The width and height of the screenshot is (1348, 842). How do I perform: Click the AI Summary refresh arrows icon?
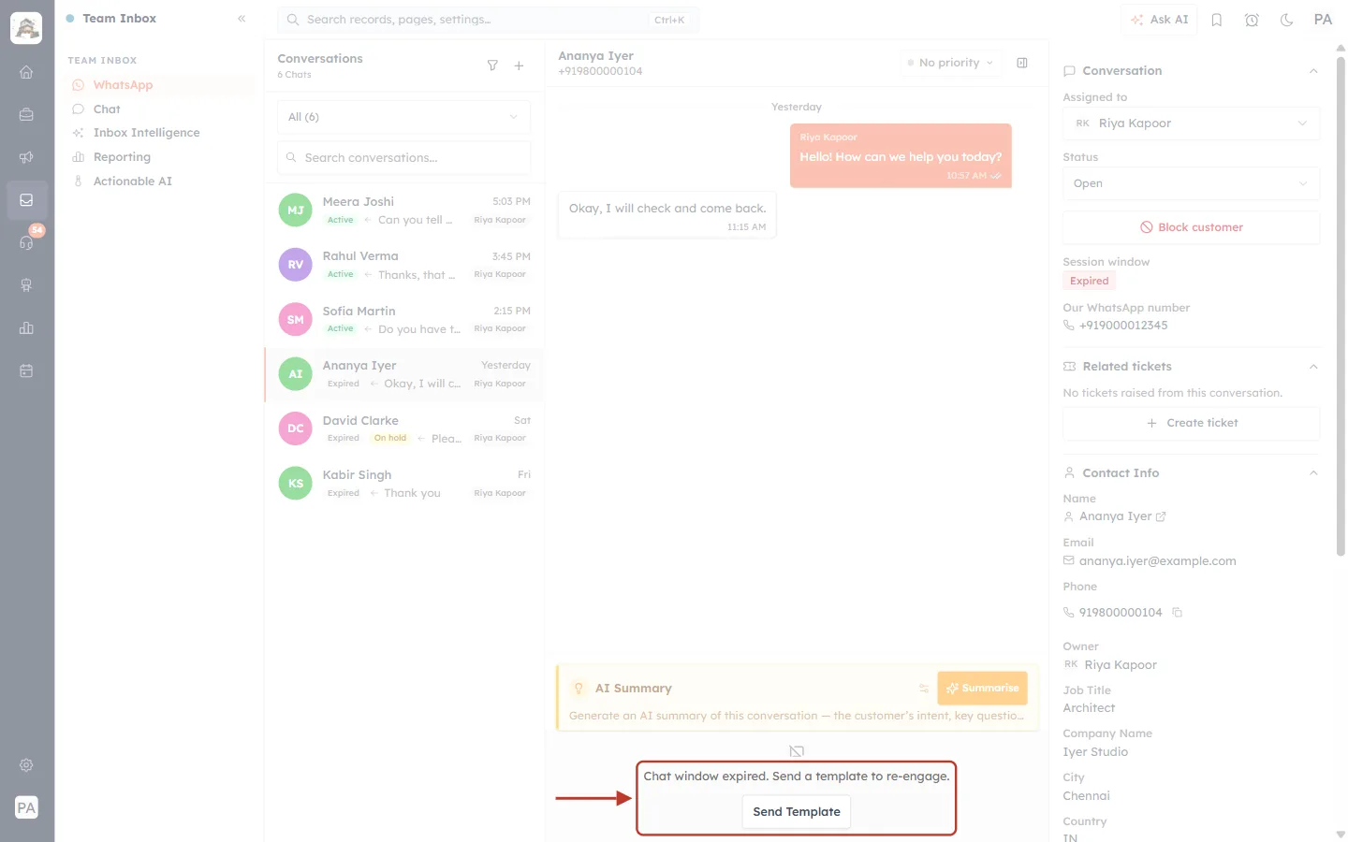point(924,689)
